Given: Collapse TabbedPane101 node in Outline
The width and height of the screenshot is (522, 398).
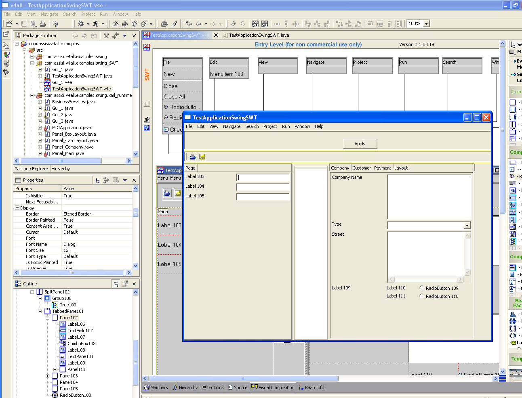Looking at the screenshot, I should (x=40, y=311).
